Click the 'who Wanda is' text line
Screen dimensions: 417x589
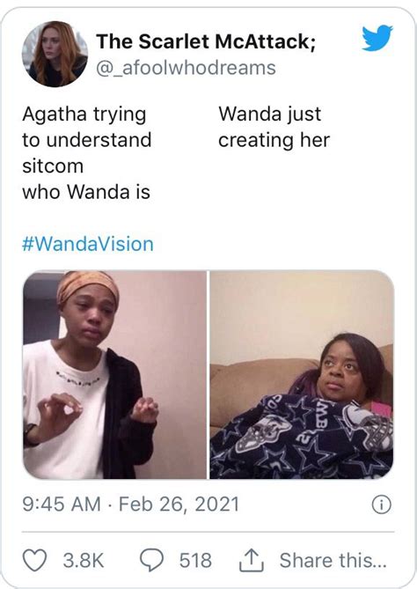click(x=86, y=192)
